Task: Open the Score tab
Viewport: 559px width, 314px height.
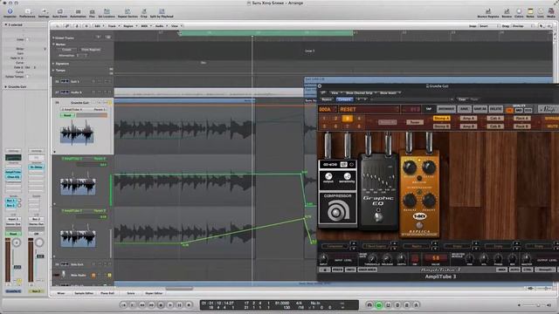Action: click(131, 293)
